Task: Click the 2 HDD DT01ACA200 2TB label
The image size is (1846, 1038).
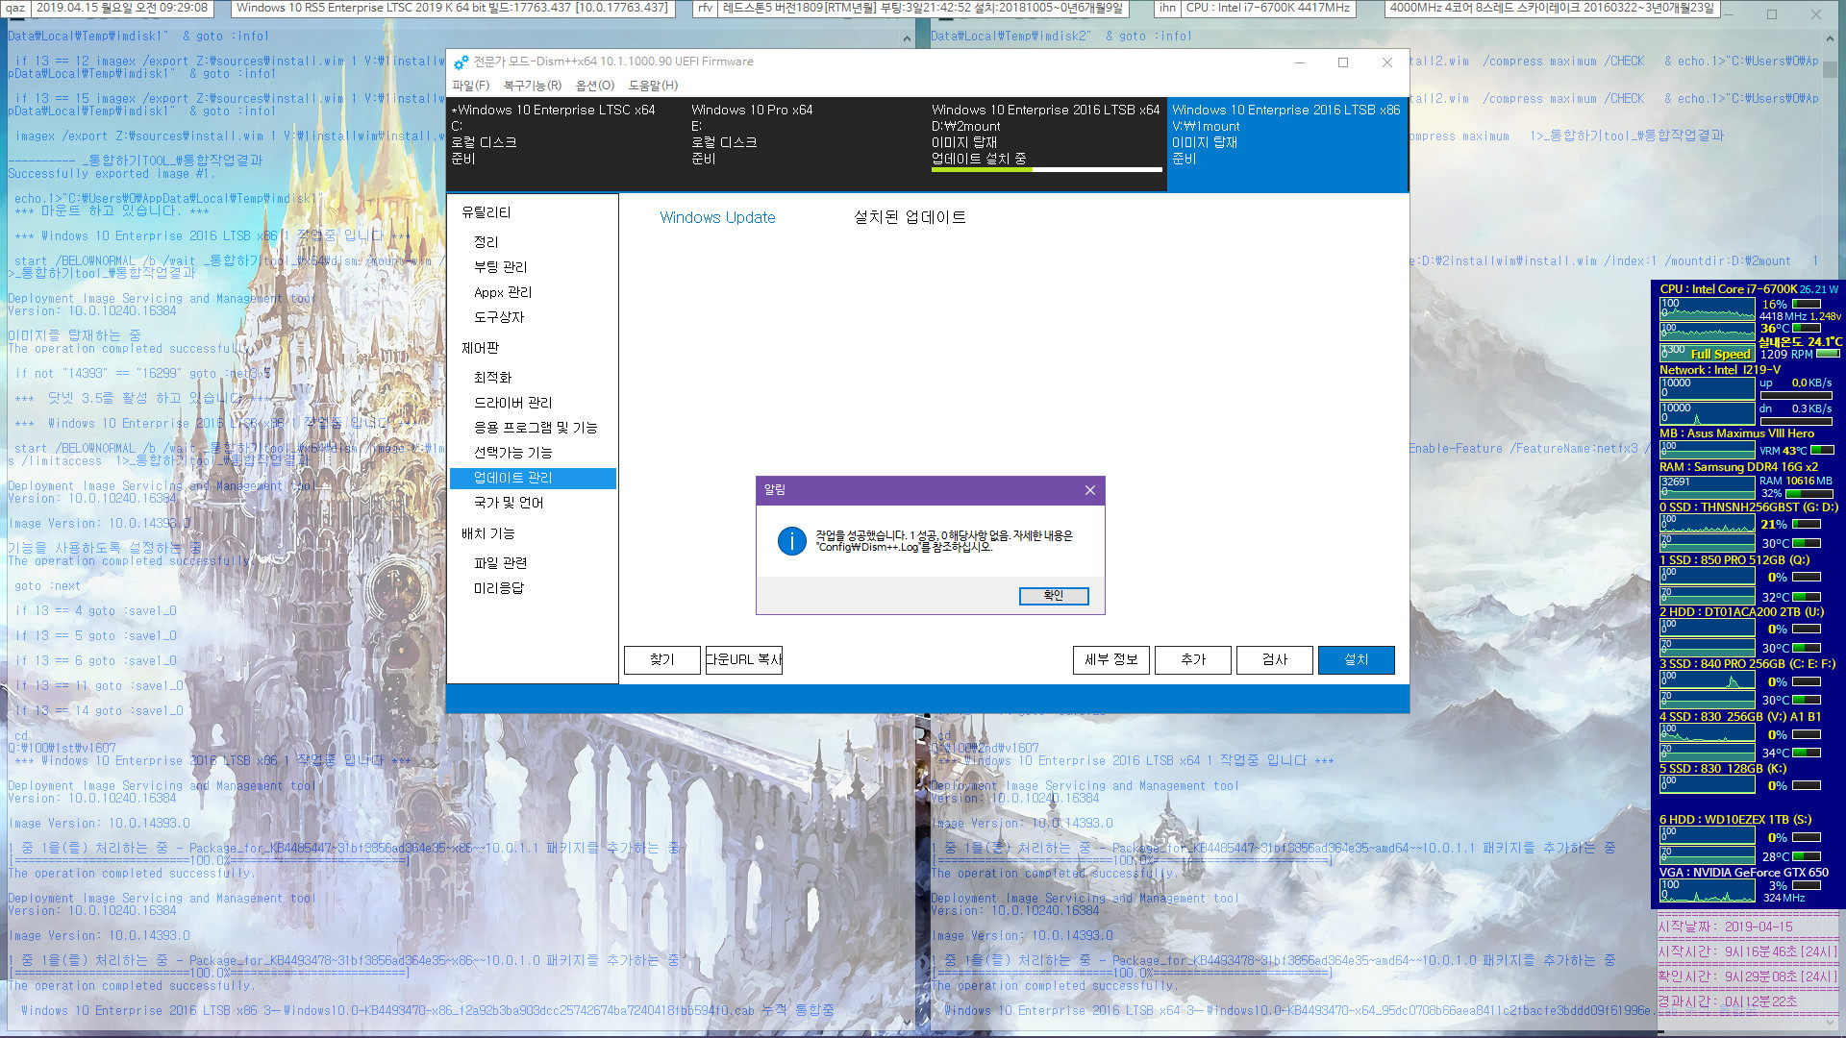Action: (1741, 612)
